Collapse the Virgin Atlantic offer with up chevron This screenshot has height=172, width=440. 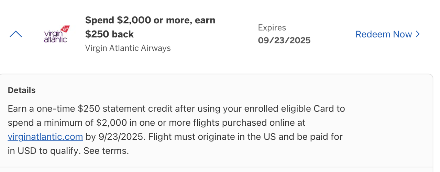(16, 34)
